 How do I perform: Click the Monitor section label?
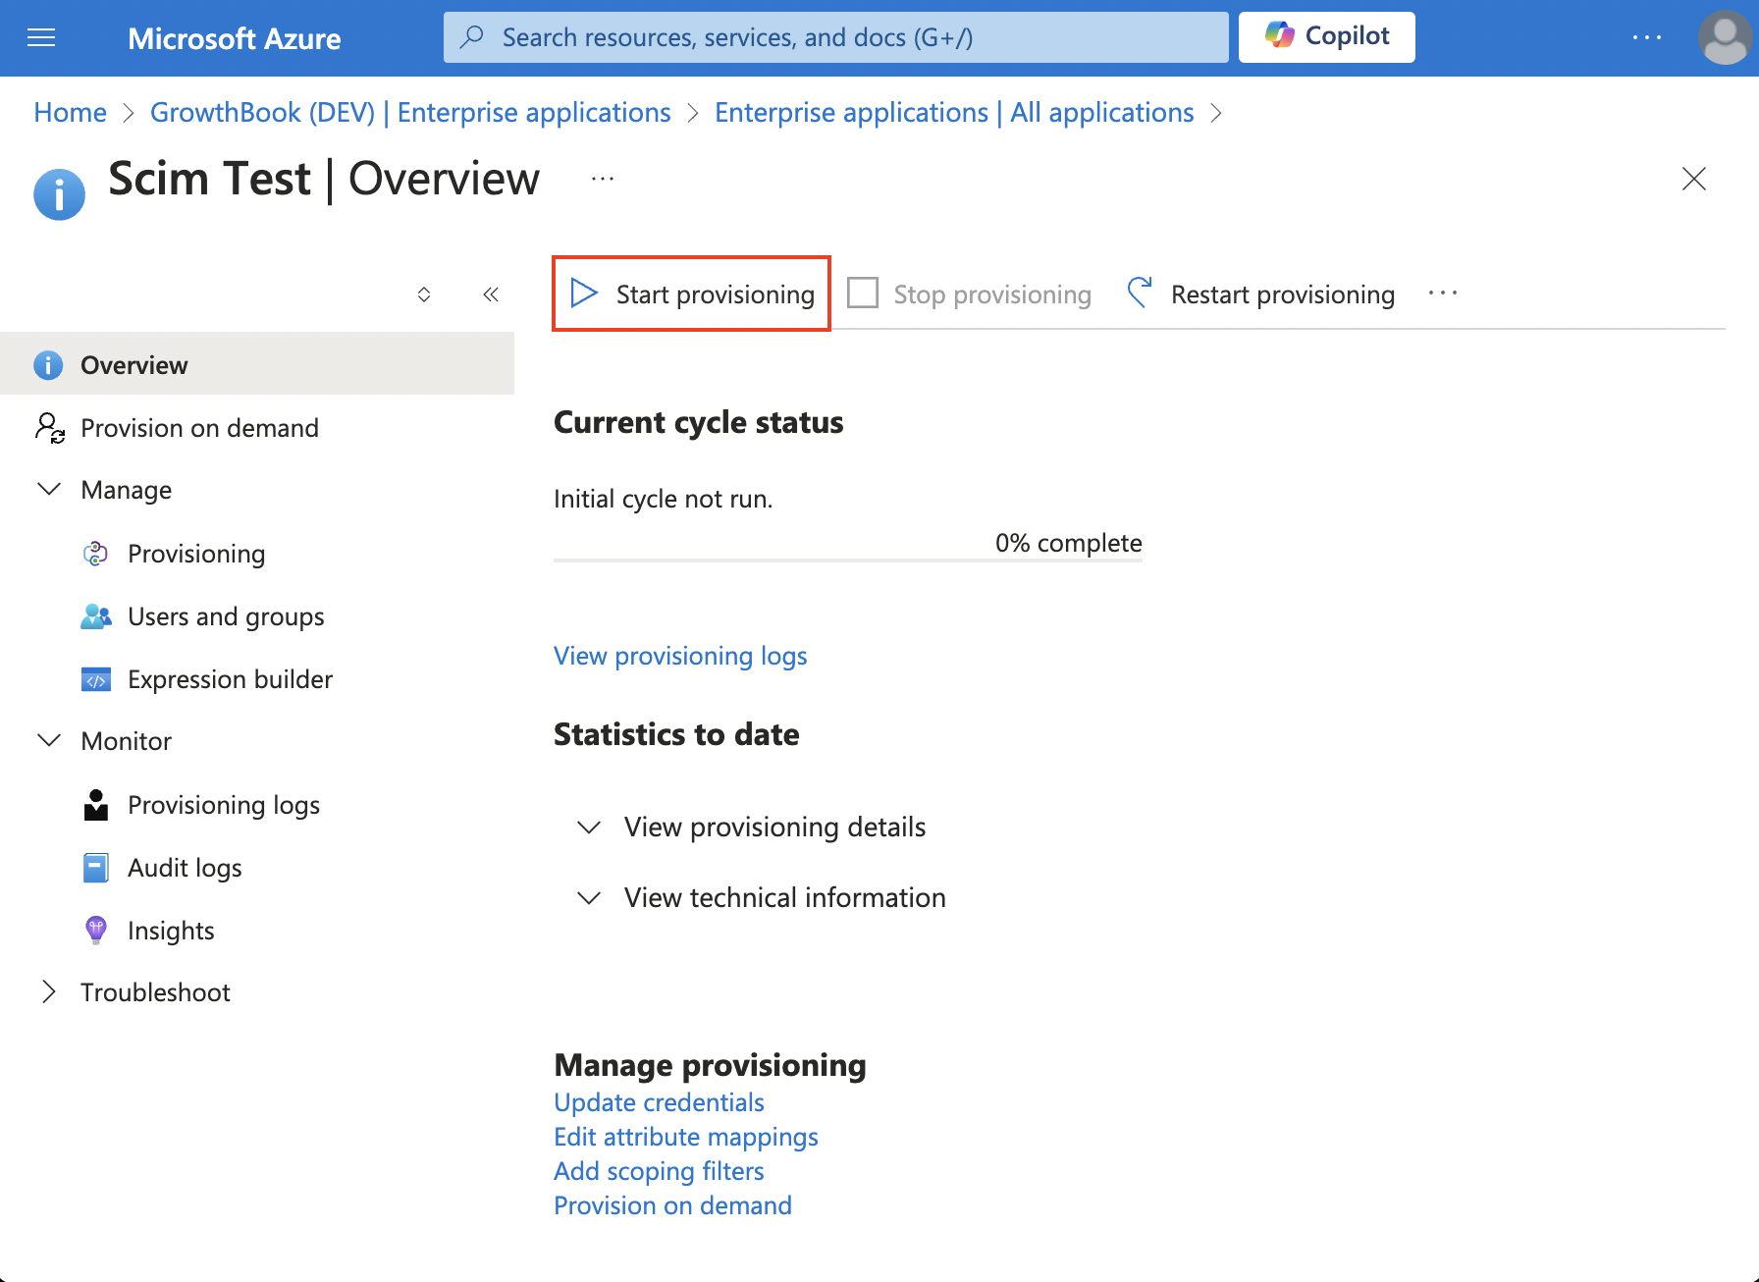click(127, 741)
